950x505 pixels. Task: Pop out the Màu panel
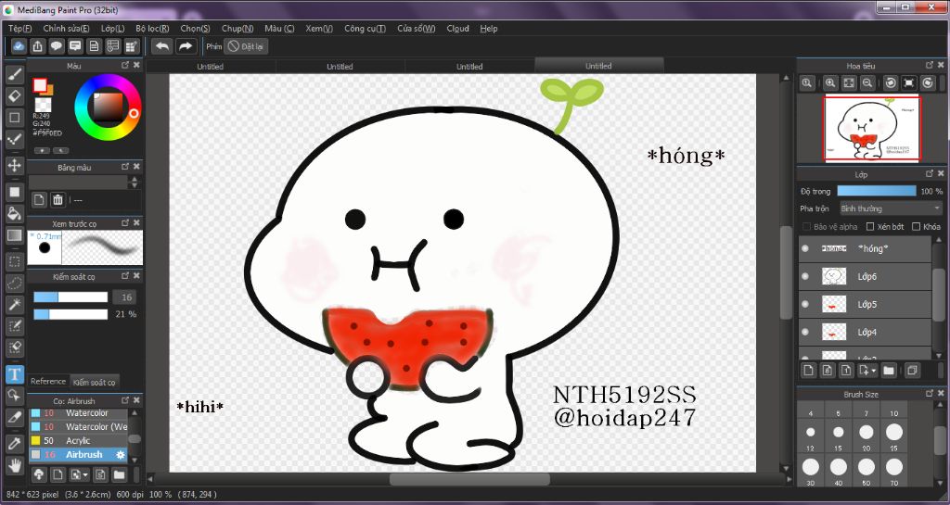point(125,65)
